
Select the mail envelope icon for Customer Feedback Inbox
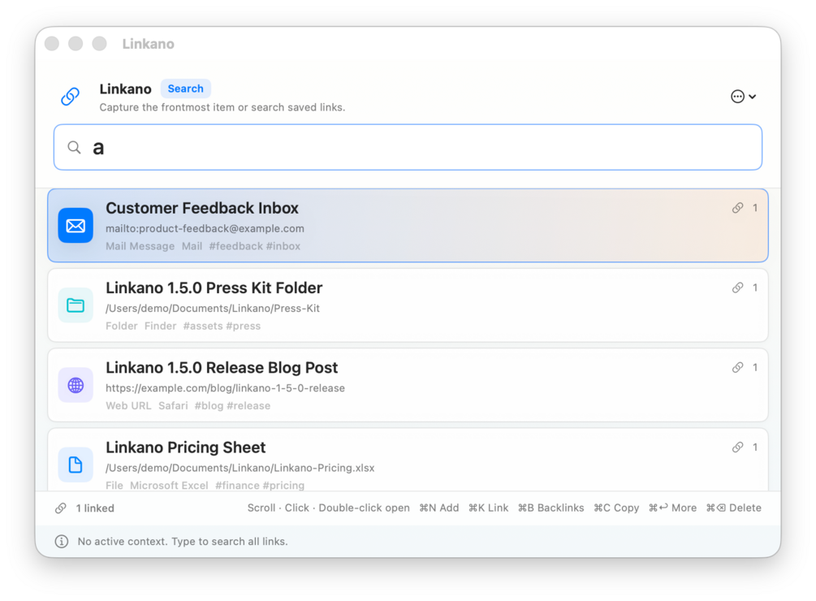point(76,225)
